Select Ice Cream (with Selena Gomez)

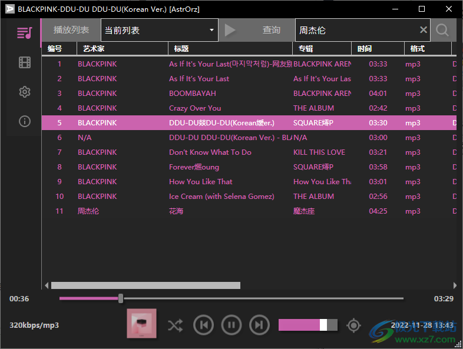coord(221,197)
